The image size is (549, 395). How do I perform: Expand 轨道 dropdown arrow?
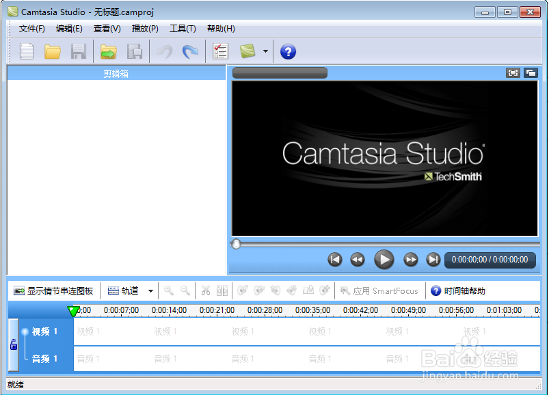[150, 290]
